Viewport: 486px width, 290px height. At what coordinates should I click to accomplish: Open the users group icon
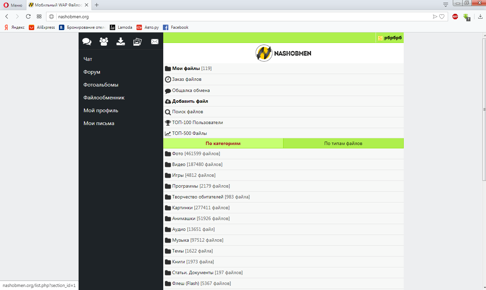[x=104, y=42]
